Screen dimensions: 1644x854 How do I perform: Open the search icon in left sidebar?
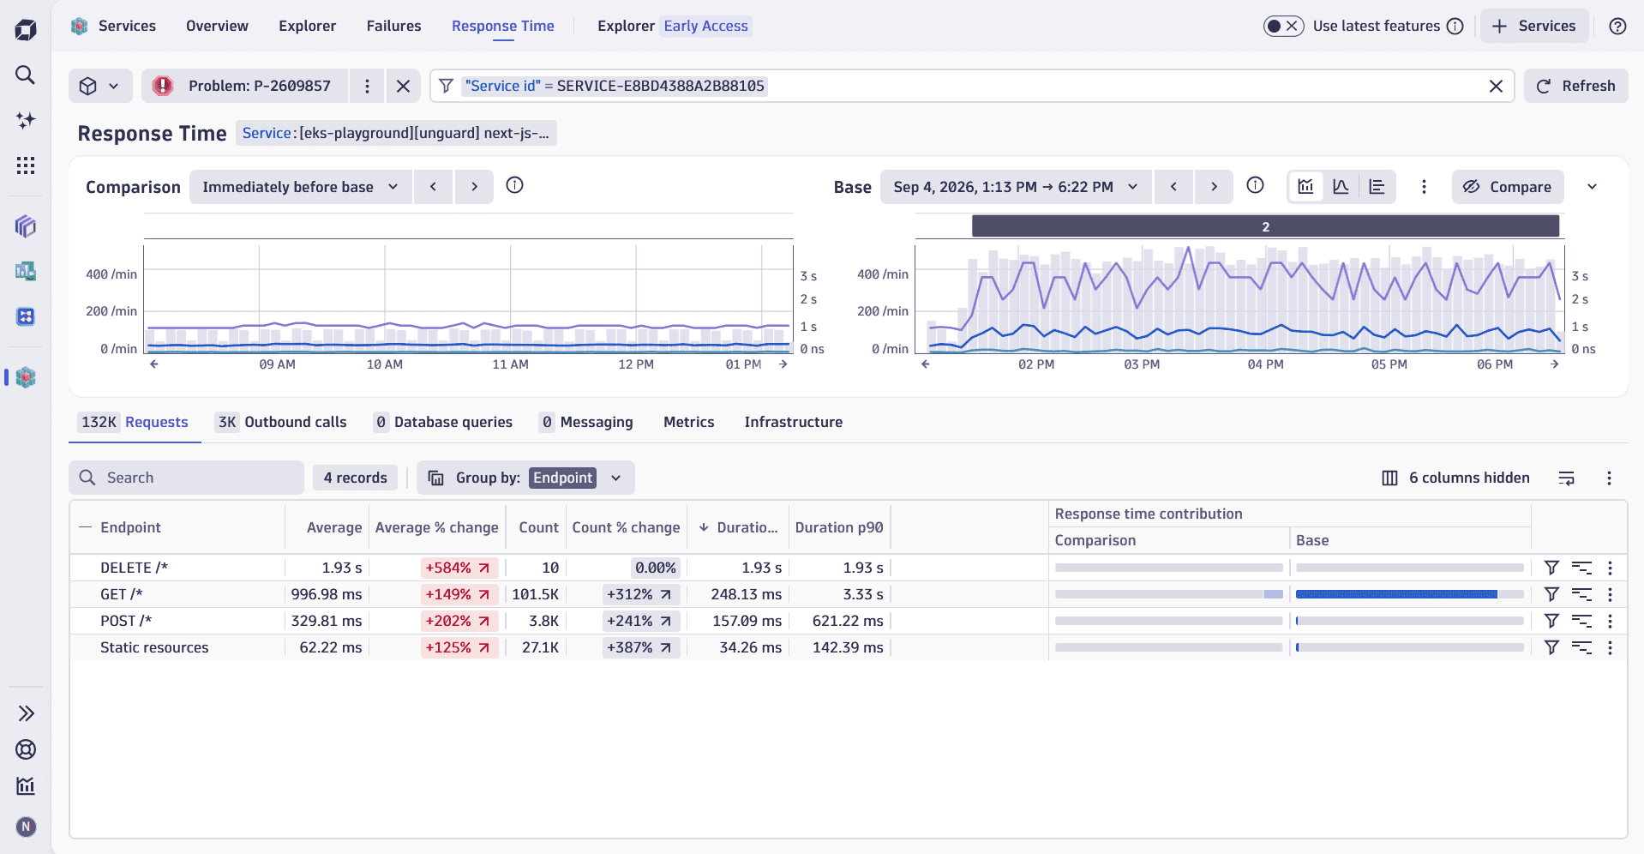coord(26,75)
